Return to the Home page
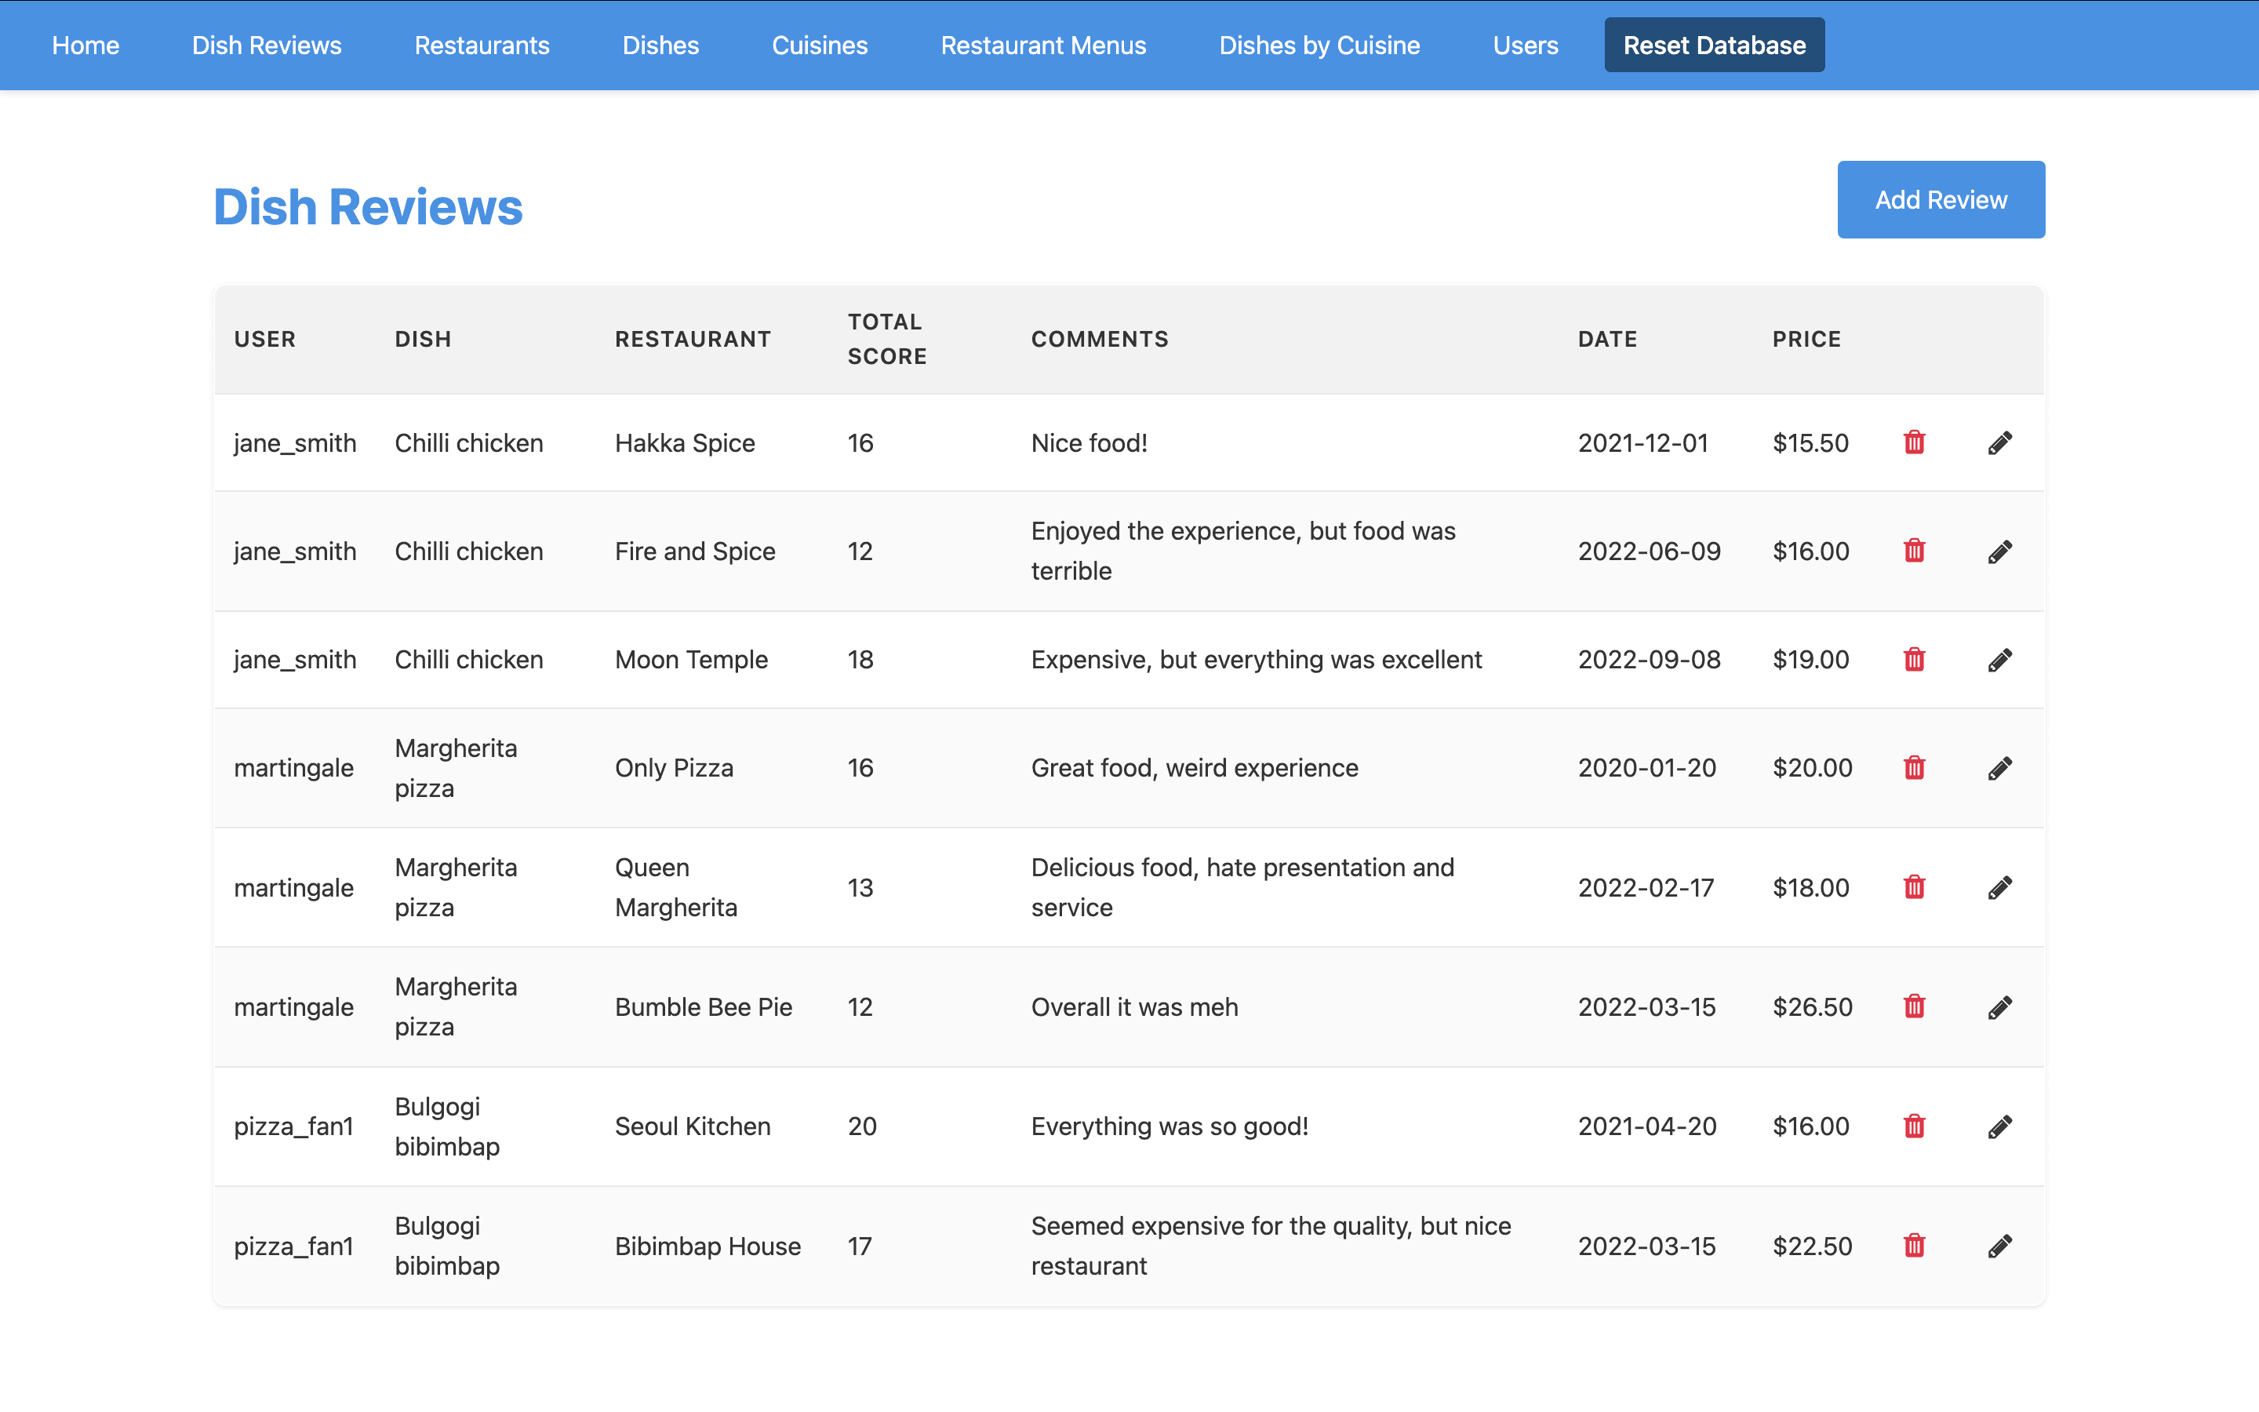 [85, 44]
